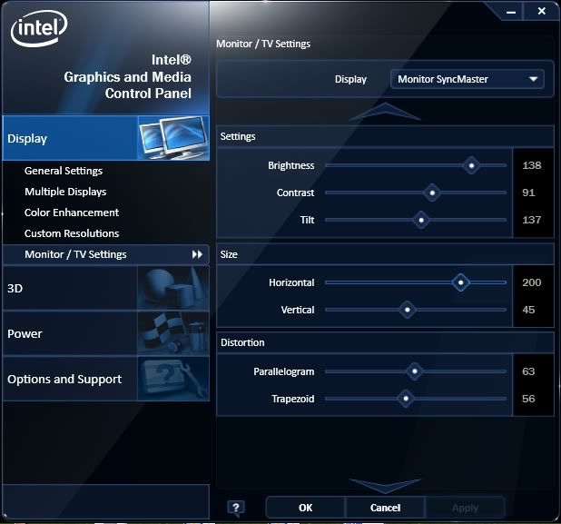The image size is (561, 524).
Task: Click the Display monitors thumbnail icon
Action: pos(173,138)
